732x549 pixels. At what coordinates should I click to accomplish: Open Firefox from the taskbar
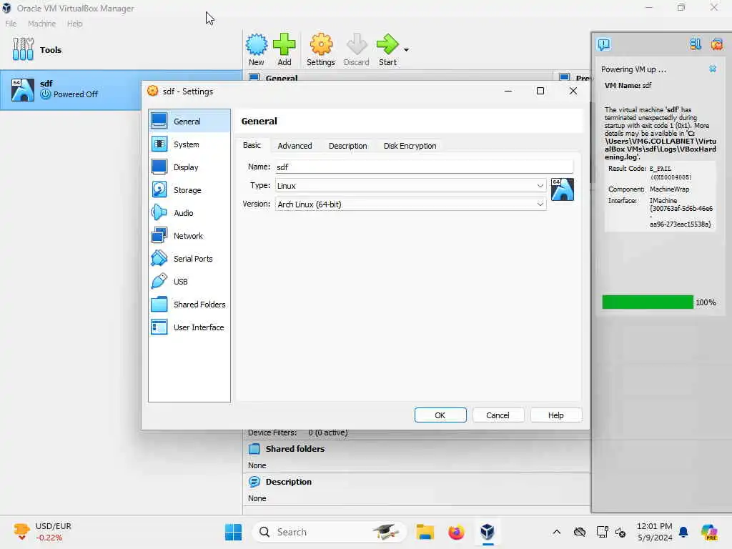(x=456, y=532)
